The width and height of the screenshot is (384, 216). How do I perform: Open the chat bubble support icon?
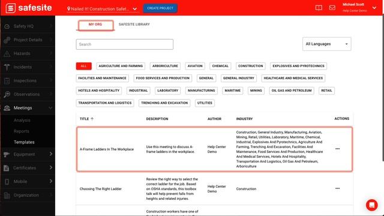click(x=371, y=205)
